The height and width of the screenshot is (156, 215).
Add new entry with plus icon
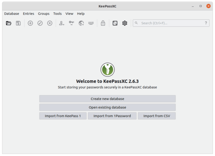30,23
